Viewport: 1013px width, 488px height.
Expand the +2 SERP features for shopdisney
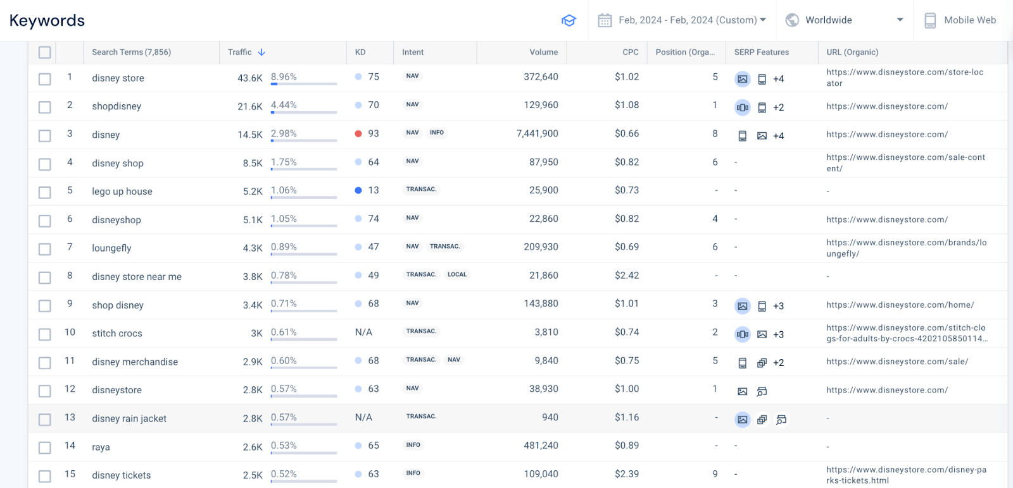point(779,107)
